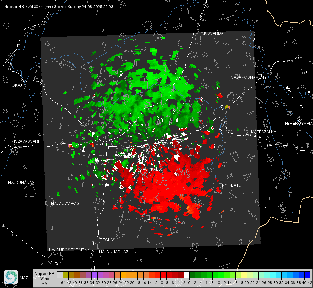Select the HAJDÚHADHÁZ label

(x=114, y=252)
